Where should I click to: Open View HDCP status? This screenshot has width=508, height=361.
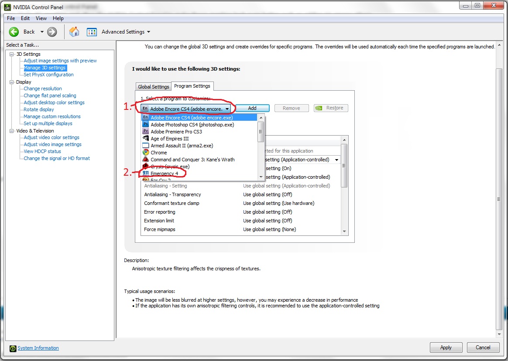point(42,151)
